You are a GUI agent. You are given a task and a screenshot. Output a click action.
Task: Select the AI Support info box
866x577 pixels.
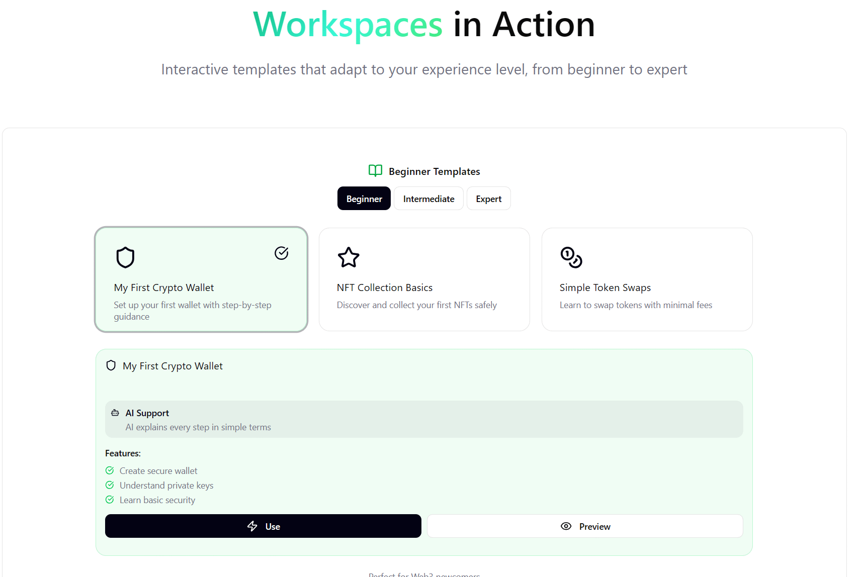tap(424, 419)
